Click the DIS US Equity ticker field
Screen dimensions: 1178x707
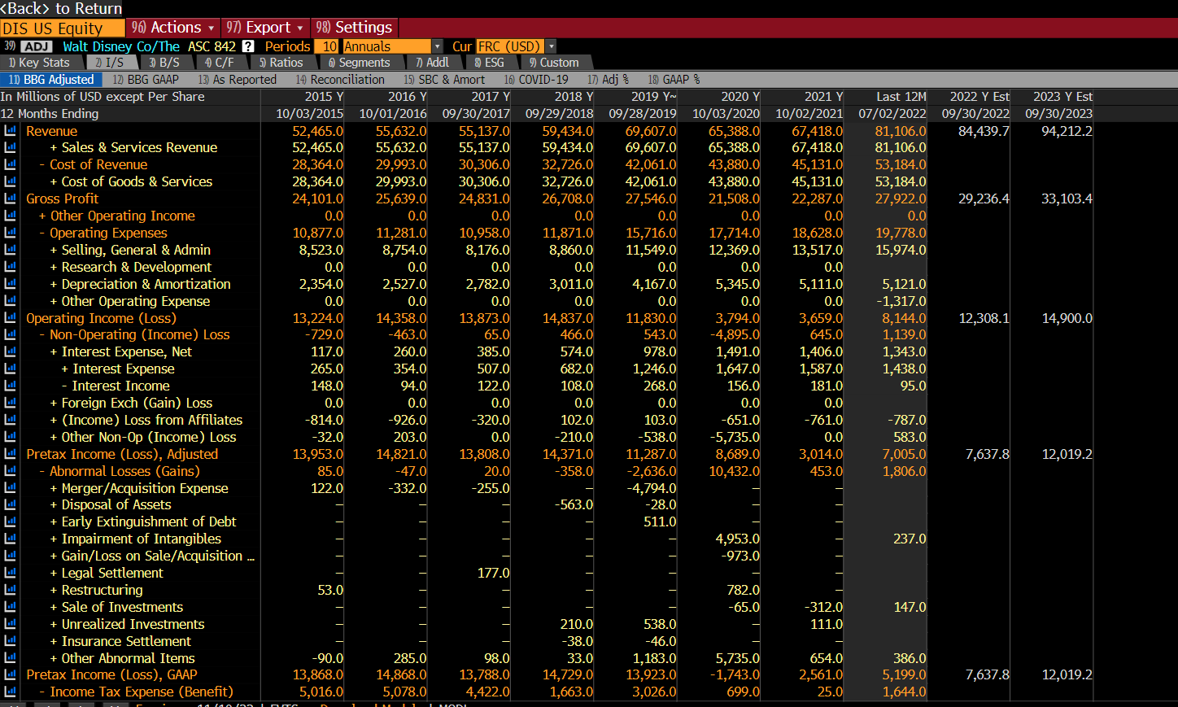[x=63, y=28]
